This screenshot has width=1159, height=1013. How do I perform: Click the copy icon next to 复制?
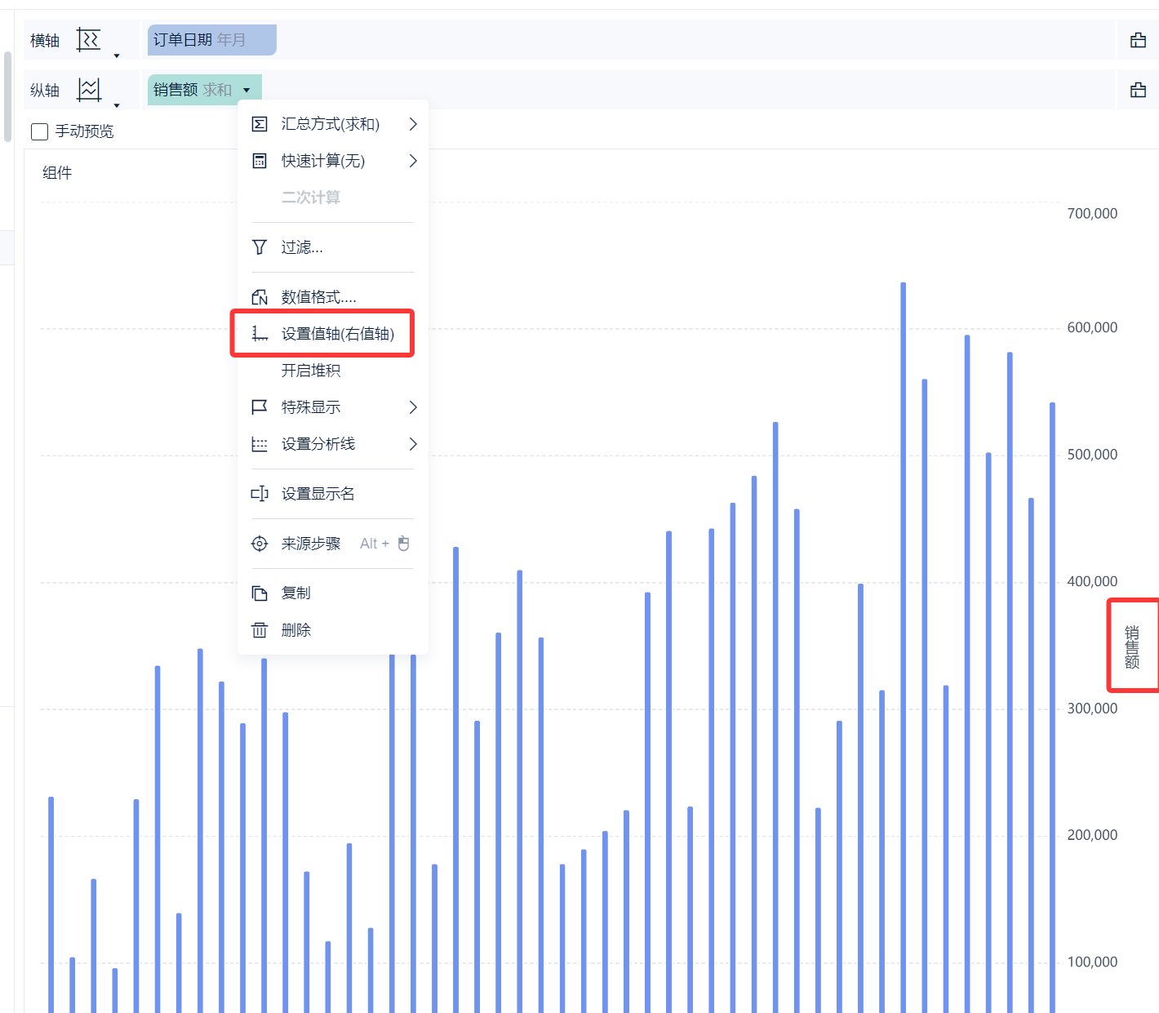(x=260, y=593)
